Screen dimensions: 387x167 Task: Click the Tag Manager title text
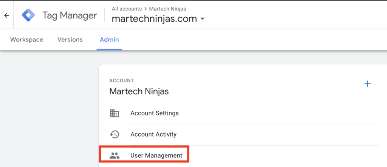pos(70,15)
